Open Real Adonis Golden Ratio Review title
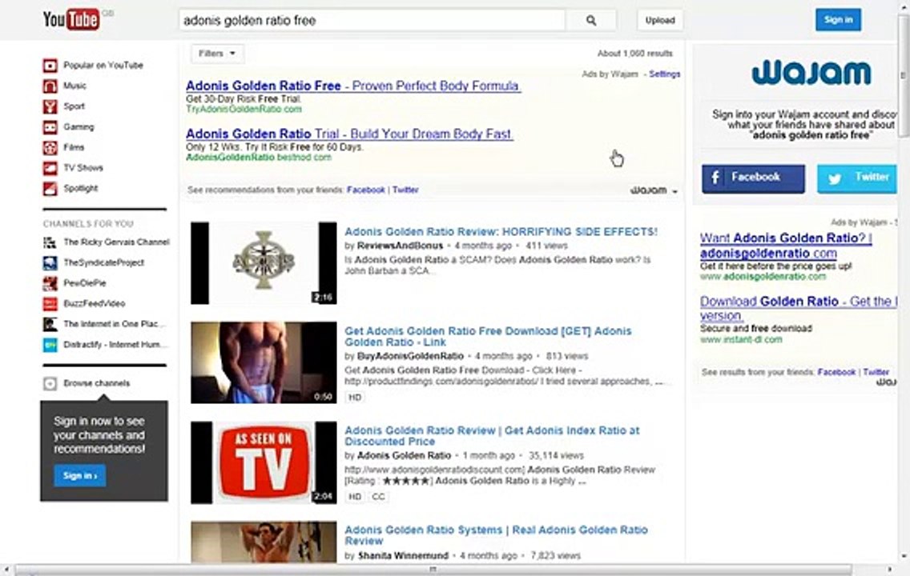The width and height of the screenshot is (910, 576). click(496, 535)
